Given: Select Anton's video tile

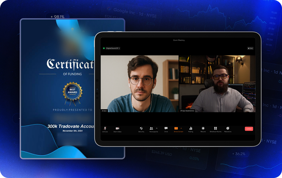Looking at the screenshot, I should tap(140, 84).
